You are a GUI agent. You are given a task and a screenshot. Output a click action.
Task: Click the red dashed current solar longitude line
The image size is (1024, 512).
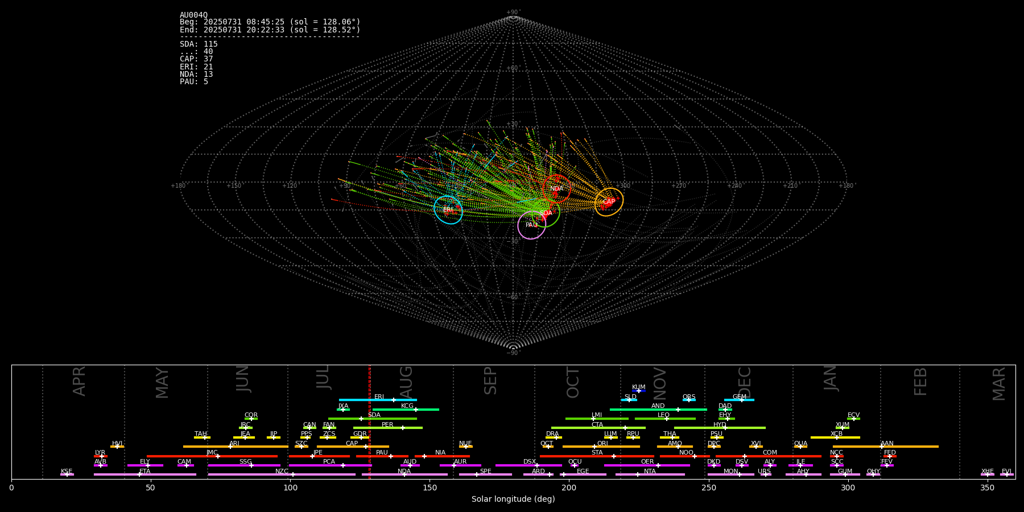point(370,421)
